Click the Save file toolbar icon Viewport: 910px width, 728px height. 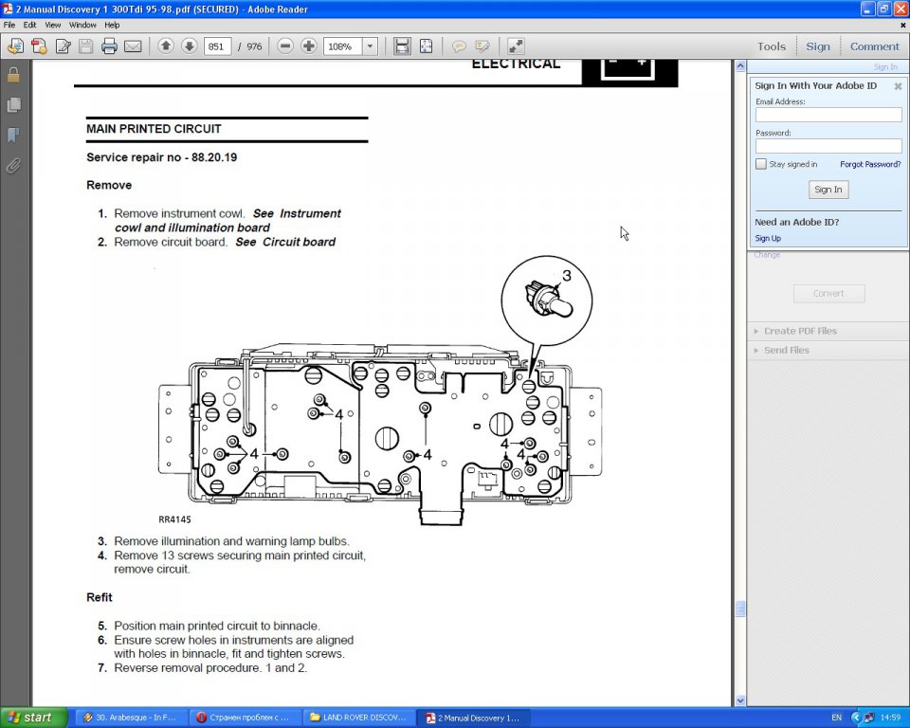(x=86, y=46)
